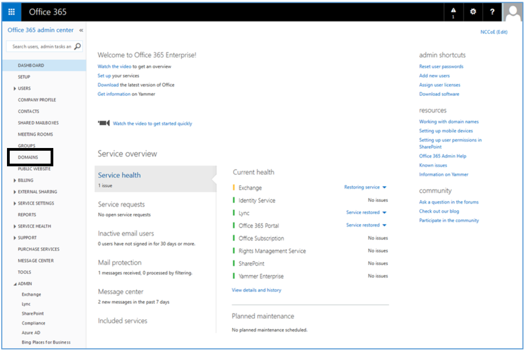Click the Watch the video link

click(x=115, y=67)
